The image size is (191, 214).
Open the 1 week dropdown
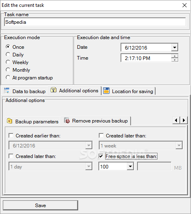coord(179,145)
